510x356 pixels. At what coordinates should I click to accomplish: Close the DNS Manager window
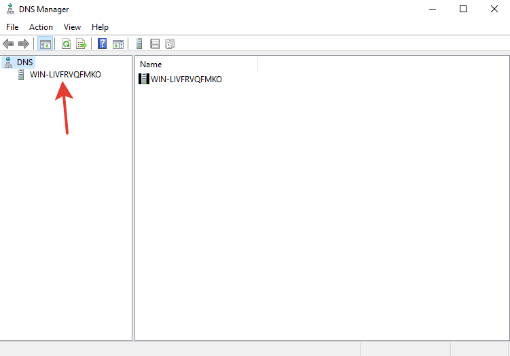pyautogui.click(x=494, y=9)
